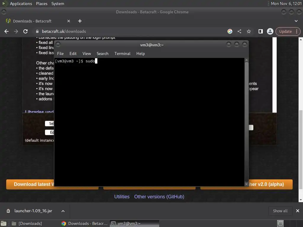Click the Chrome window menu button
Screen dimensions: 303x227
(x=4, y=12)
